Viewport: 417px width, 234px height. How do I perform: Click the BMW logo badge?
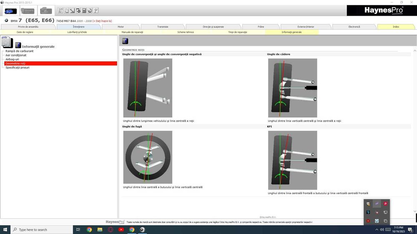click(x=6, y=20)
